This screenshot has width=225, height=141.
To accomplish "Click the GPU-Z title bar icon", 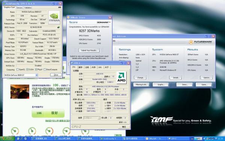I will pos(4,4).
